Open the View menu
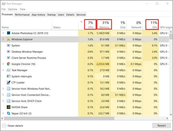The image size is (173, 131). (x=22, y=9)
